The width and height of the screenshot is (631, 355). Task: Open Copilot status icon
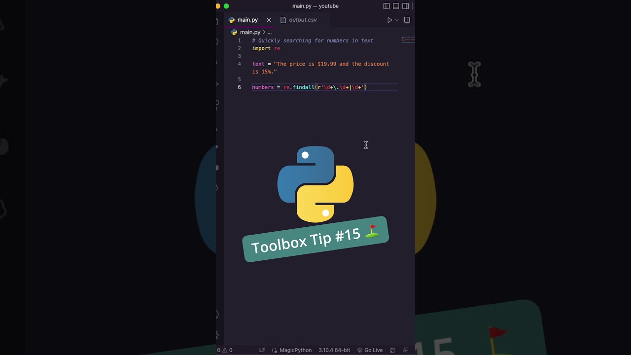(392, 350)
